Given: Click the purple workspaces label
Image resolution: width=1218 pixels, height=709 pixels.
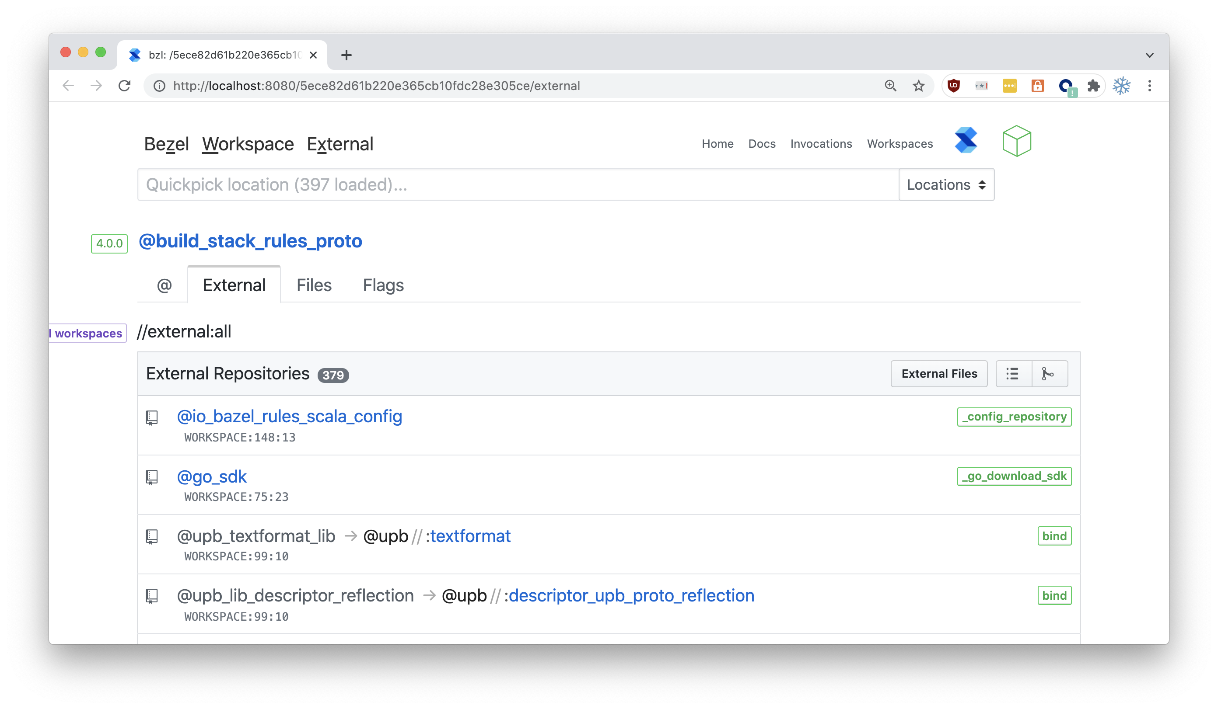Looking at the screenshot, I should [87, 333].
